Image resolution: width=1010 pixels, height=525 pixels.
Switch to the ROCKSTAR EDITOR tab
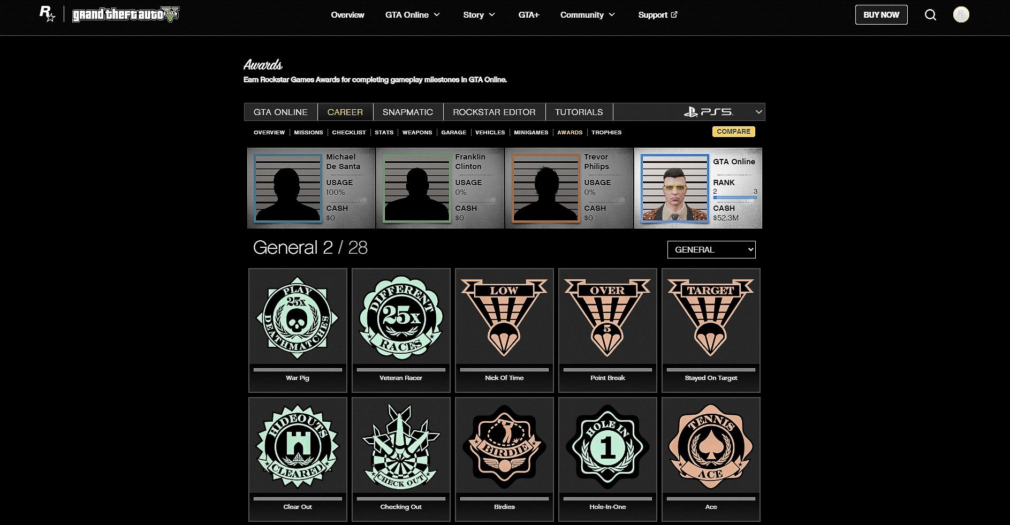point(494,112)
